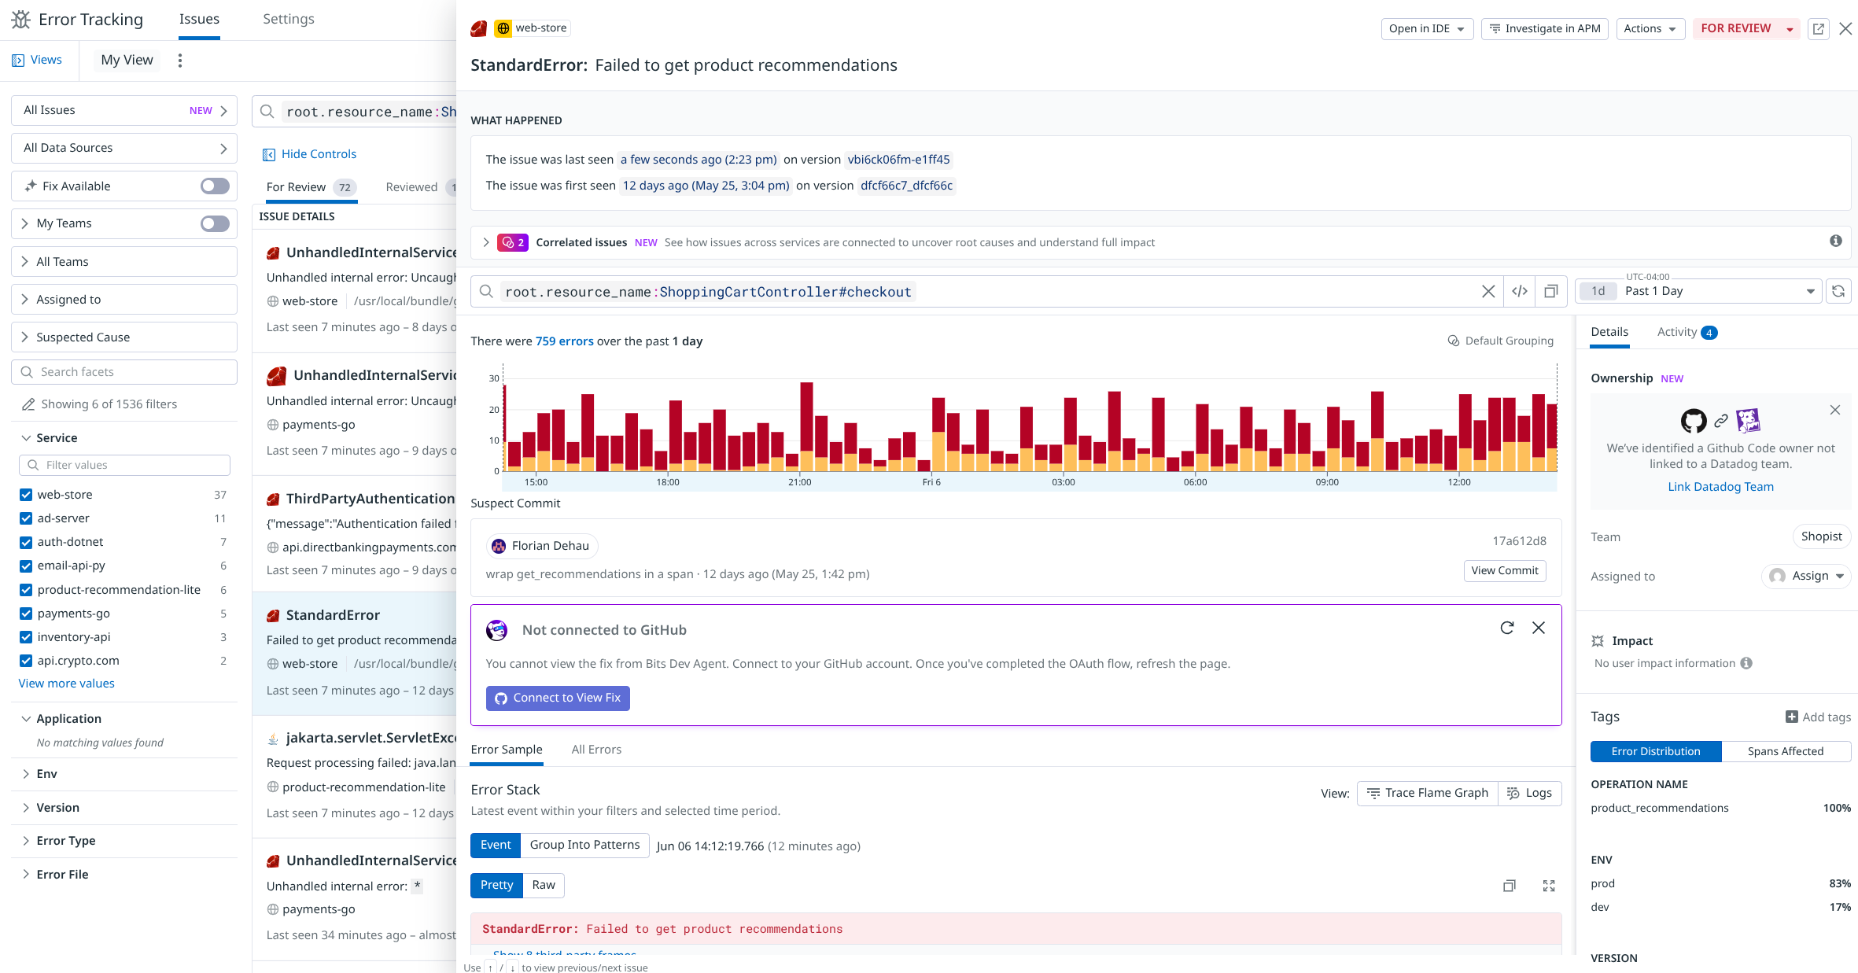The width and height of the screenshot is (1858, 973).
Task: Click the Link Datadog Team link
Action: click(x=1720, y=487)
